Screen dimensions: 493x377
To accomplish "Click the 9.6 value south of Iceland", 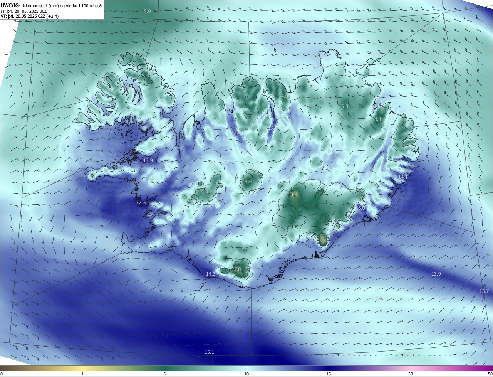I will [x=379, y=298].
